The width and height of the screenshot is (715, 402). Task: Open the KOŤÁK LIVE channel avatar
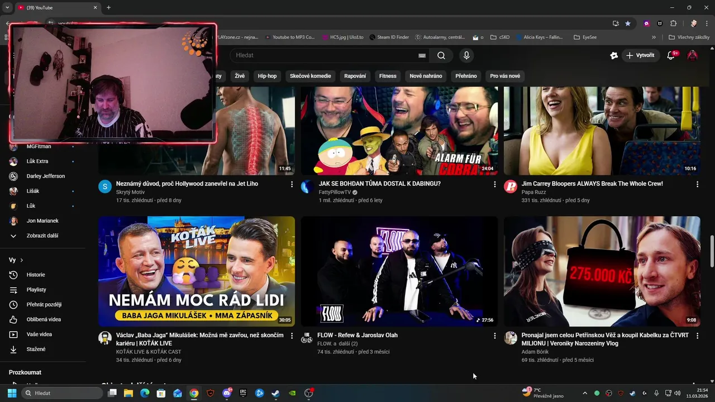105,338
